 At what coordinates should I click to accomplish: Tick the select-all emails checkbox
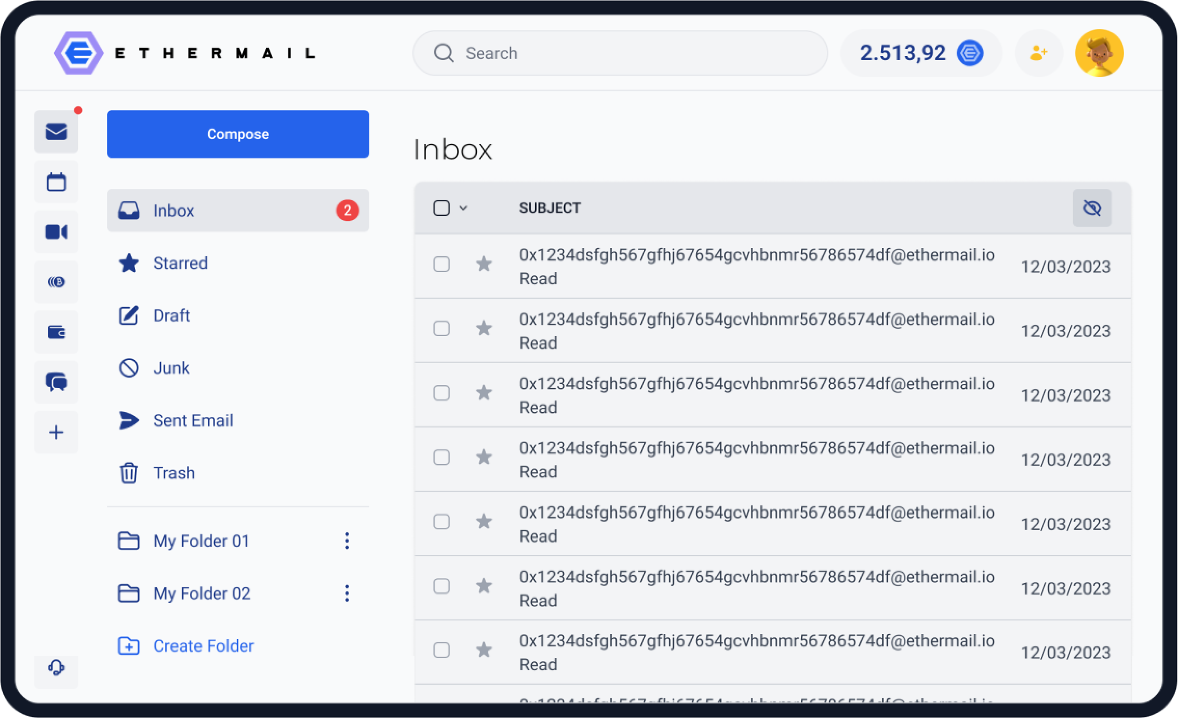[441, 208]
